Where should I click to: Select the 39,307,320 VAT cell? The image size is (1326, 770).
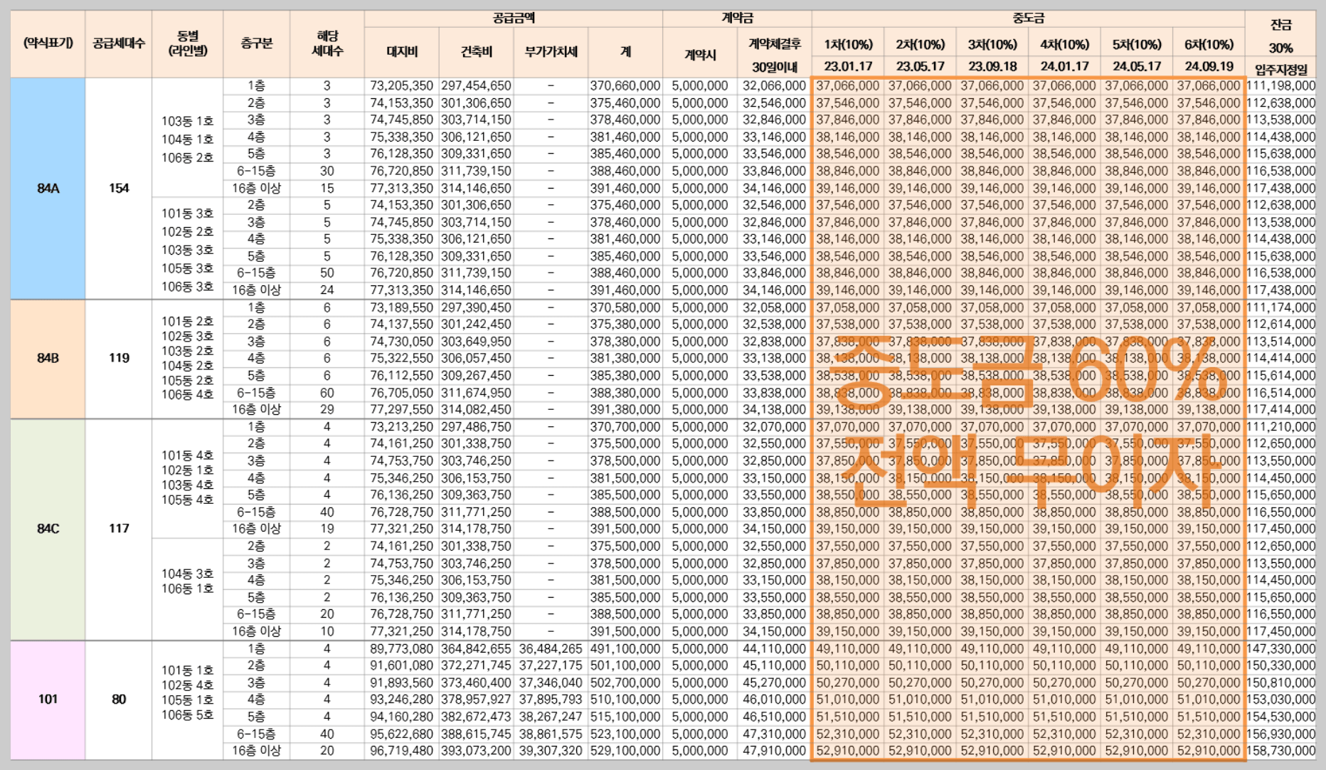point(551,751)
